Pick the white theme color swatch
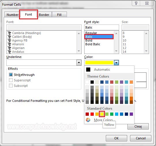Screen dimensions: 156x146 point(87,82)
